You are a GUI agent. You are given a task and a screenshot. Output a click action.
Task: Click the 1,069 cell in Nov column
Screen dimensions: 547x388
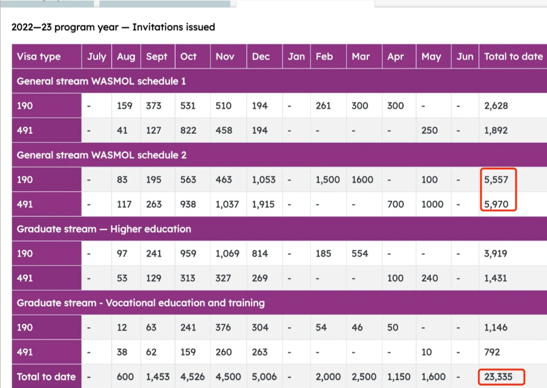tap(229, 254)
